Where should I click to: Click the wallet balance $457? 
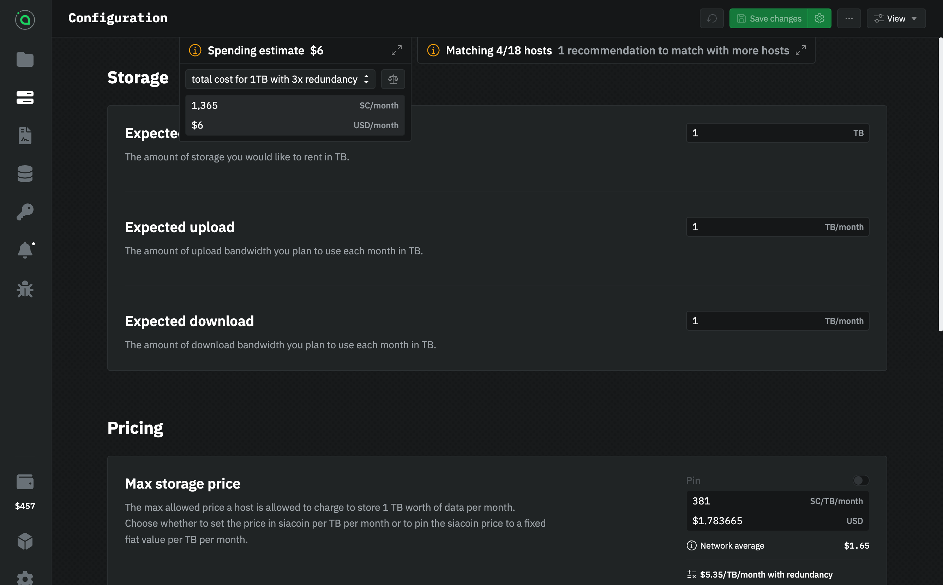25,506
